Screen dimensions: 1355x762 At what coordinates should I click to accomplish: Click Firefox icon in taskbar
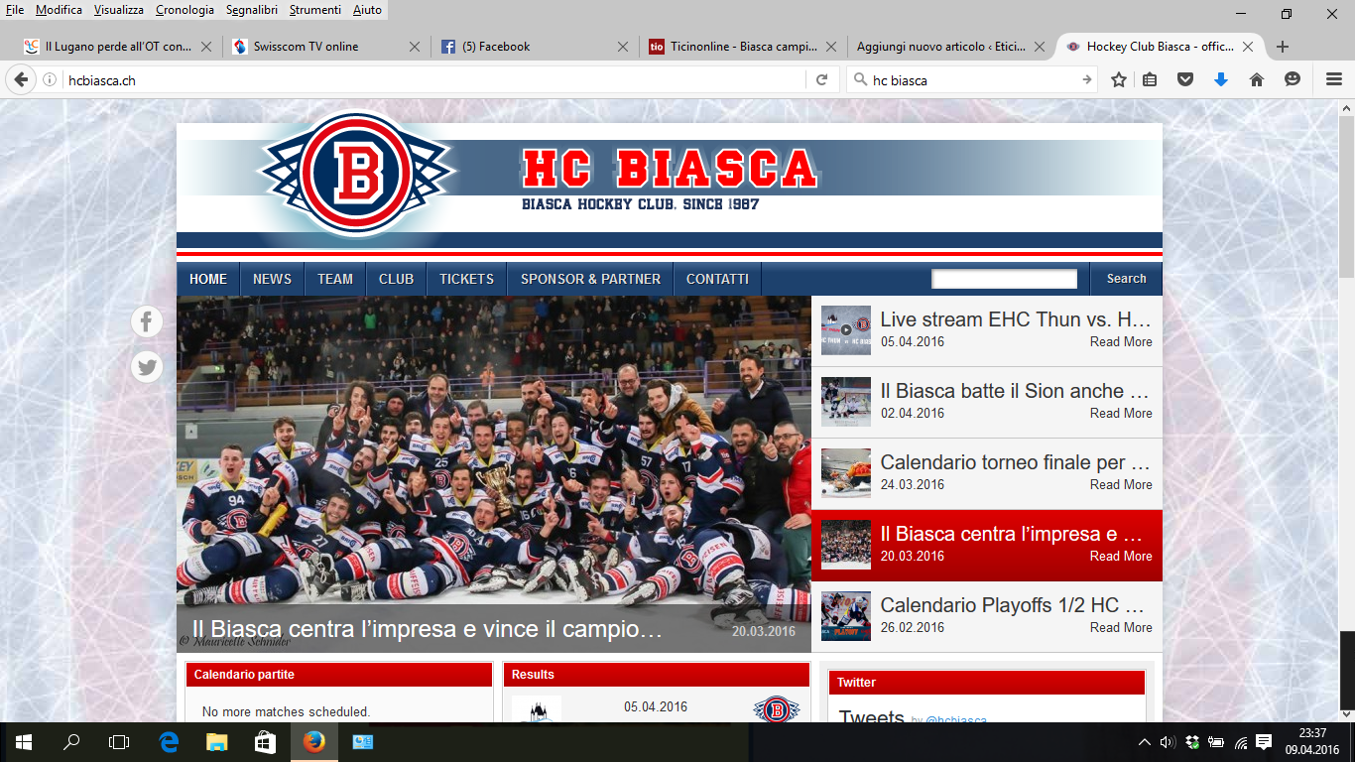tap(313, 742)
